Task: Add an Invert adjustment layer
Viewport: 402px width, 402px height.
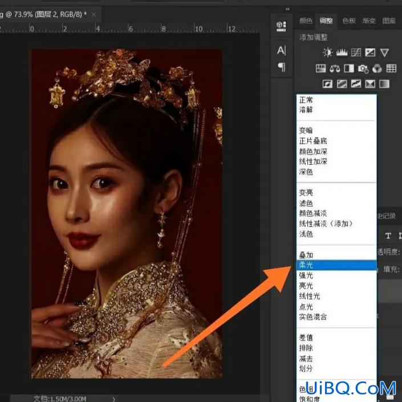Action: coord(327,84)
